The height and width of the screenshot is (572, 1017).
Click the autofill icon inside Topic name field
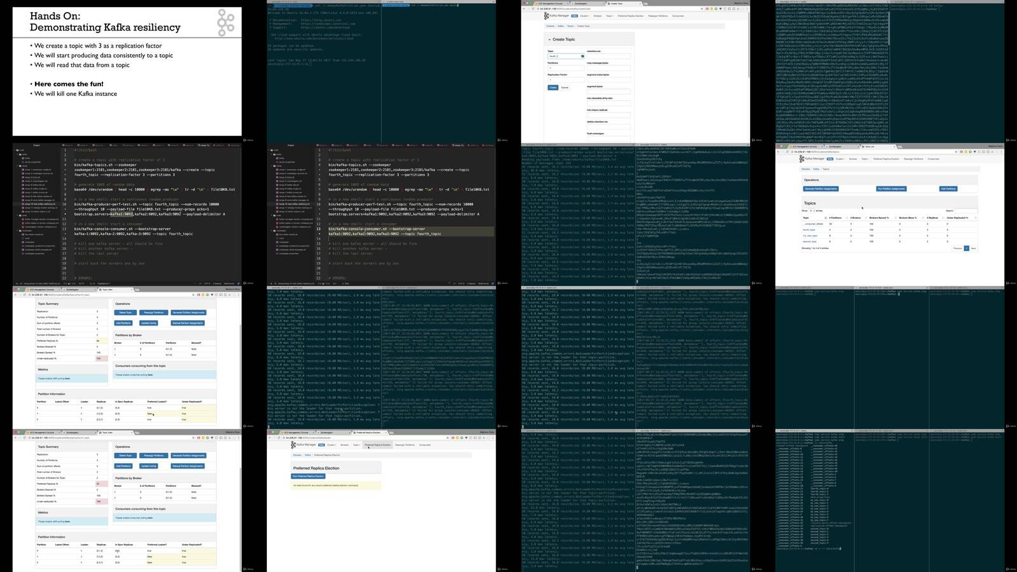(582, 56)
